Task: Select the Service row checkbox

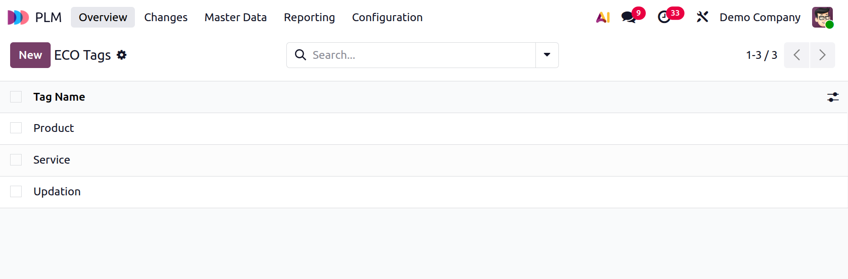Action: pyautogui.click(x=16, y=160)
